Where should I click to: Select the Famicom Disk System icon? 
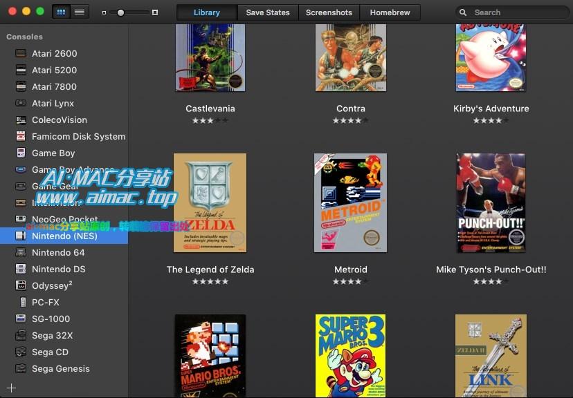click(x=21, y=136)
